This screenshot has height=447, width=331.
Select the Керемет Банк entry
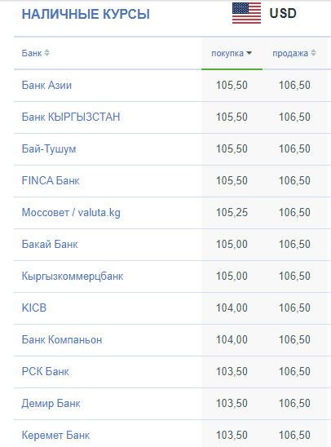coord(55,436)
